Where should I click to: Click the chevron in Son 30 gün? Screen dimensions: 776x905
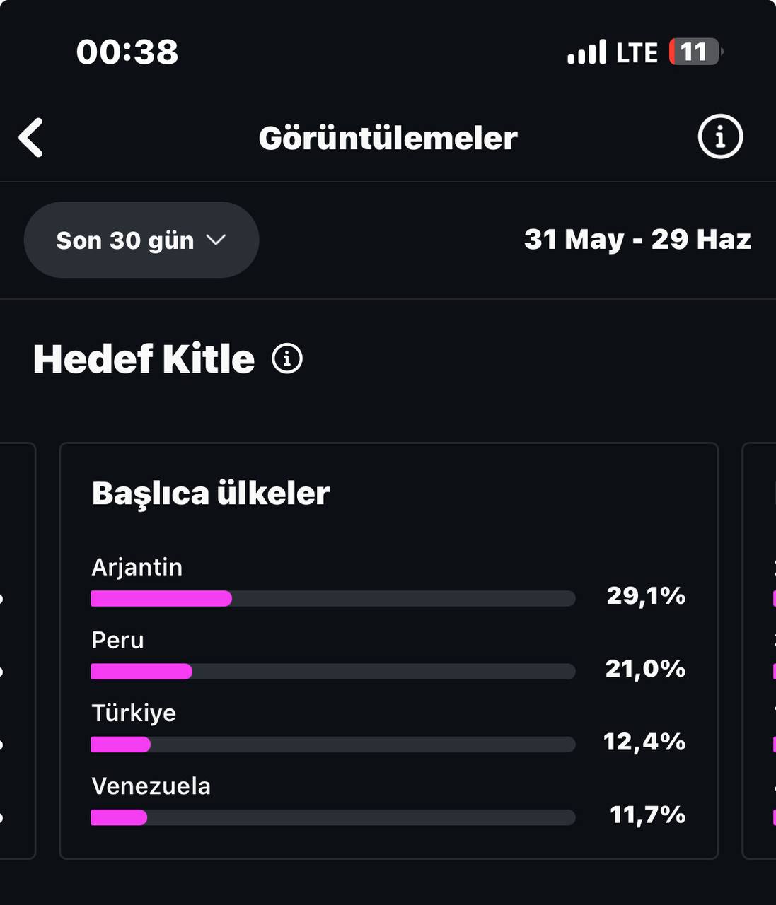pyautogui.click(x=216, y=240)
